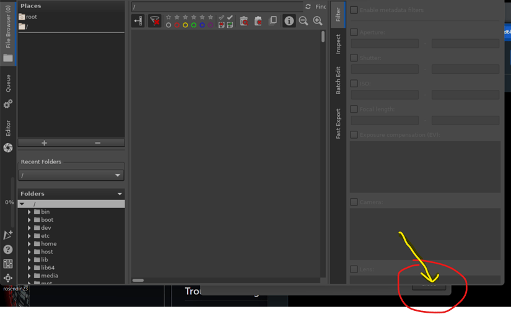
Task: Toggle the image info overlay icon
Action: 289,21
